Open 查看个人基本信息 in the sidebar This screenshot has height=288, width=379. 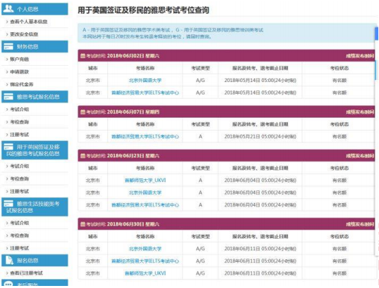point(29,22)
